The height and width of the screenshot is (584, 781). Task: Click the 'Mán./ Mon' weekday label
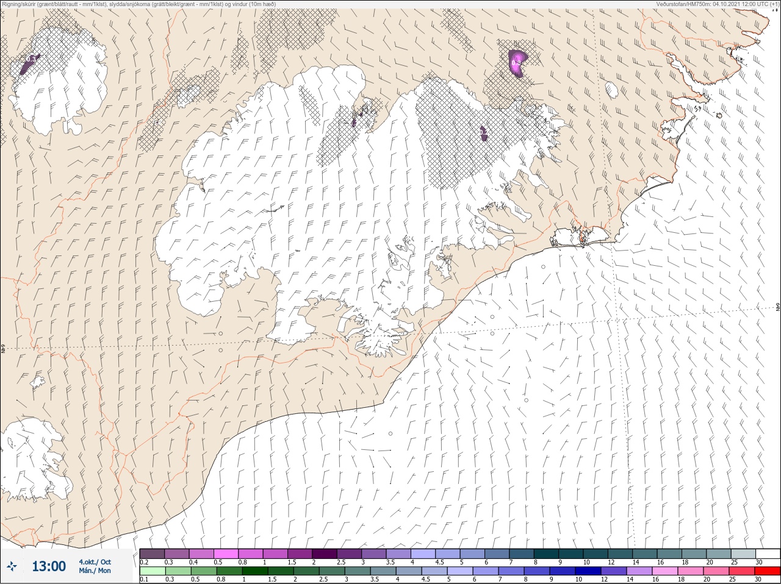(95, 571)
